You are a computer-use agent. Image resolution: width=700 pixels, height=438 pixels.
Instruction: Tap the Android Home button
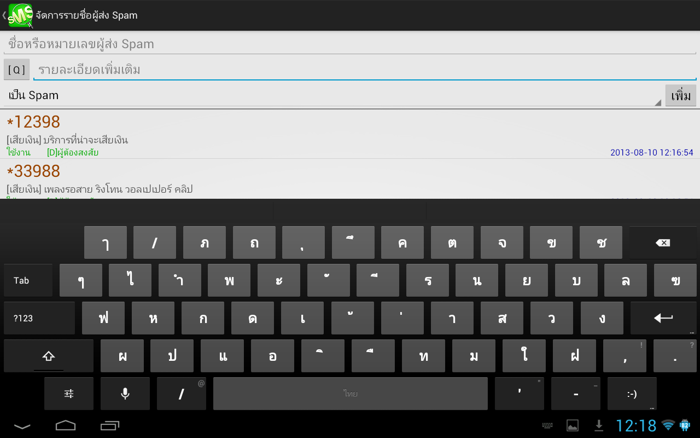66,425
